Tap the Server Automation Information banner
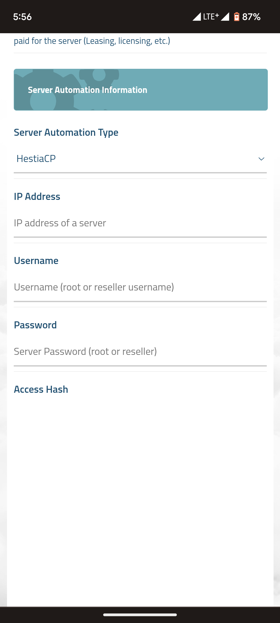 (x=141, y=90)
